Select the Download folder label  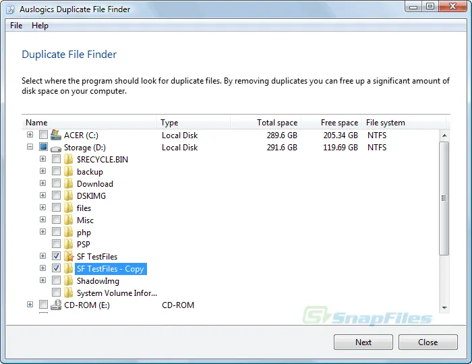tap(95, 184)
